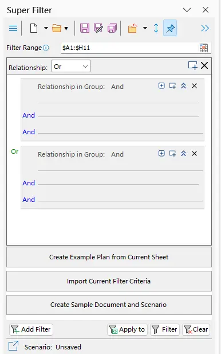
Task: Change second group's Relationship in Group And
Action: point(117,154)
